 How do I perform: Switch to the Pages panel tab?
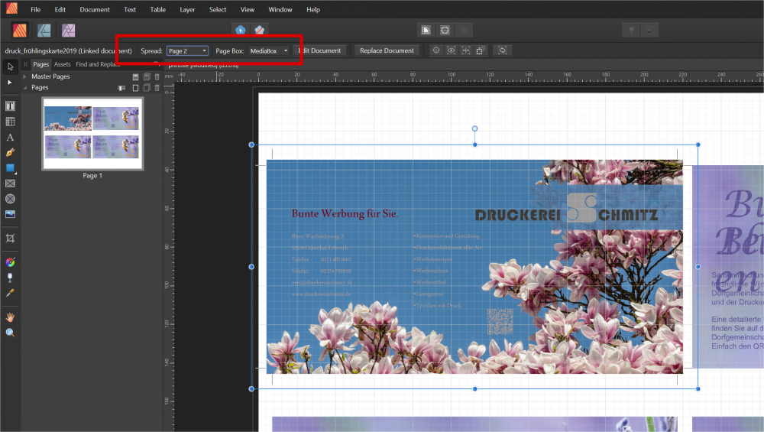coord(41,64)
